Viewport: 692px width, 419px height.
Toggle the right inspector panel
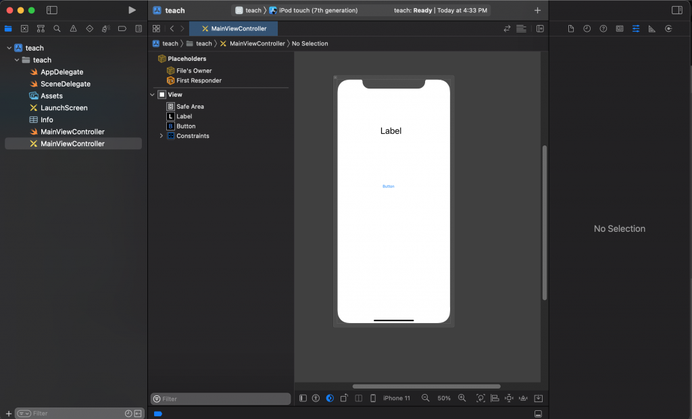coord(676,10)
